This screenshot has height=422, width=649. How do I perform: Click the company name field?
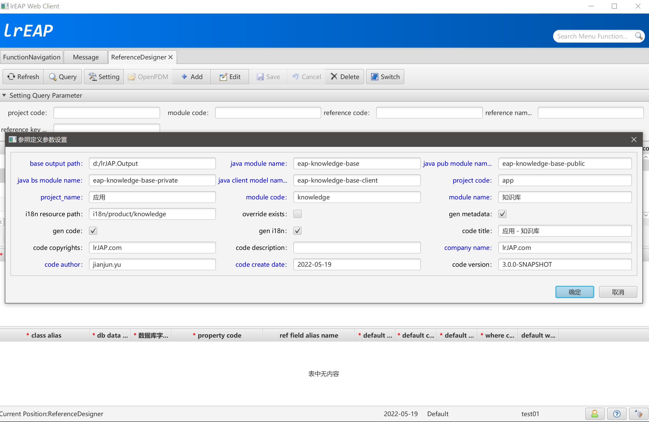565,248
